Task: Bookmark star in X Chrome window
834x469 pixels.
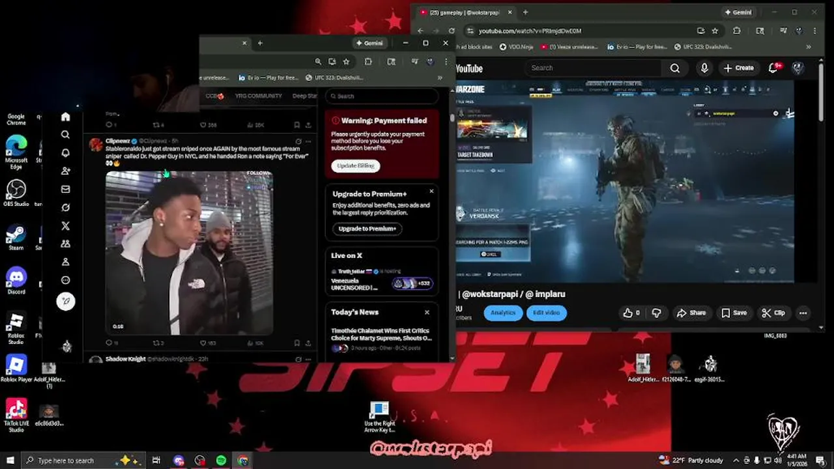Action: point(346,61)
